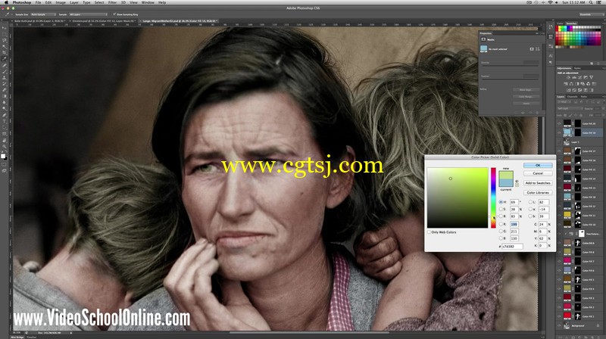The height and width of the screenshot is (339, 606).
Task: Select the Lasso tool
Action: pyautogui.click(x=5, y=40)
